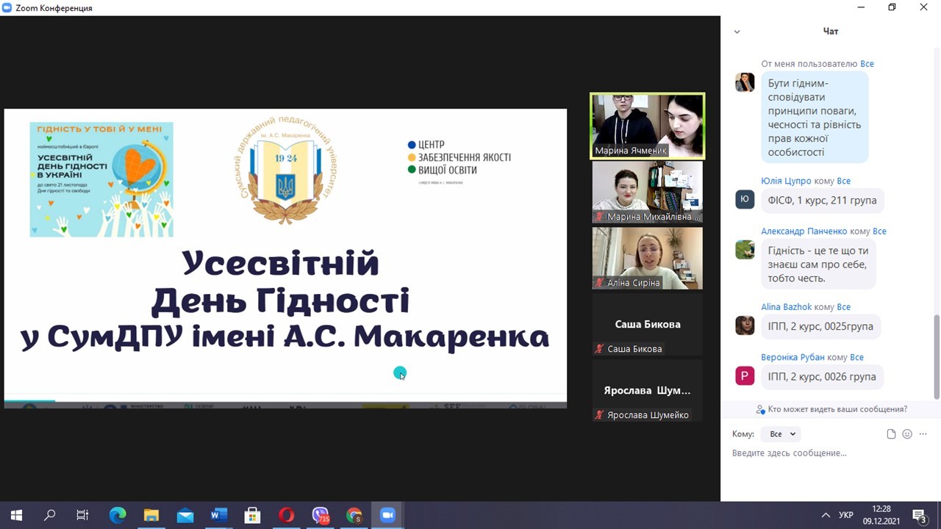This screenshot has height=529, width=941.
Task: Switch the УКР keyboard language indicator
Action: click(x=846, y=516)
